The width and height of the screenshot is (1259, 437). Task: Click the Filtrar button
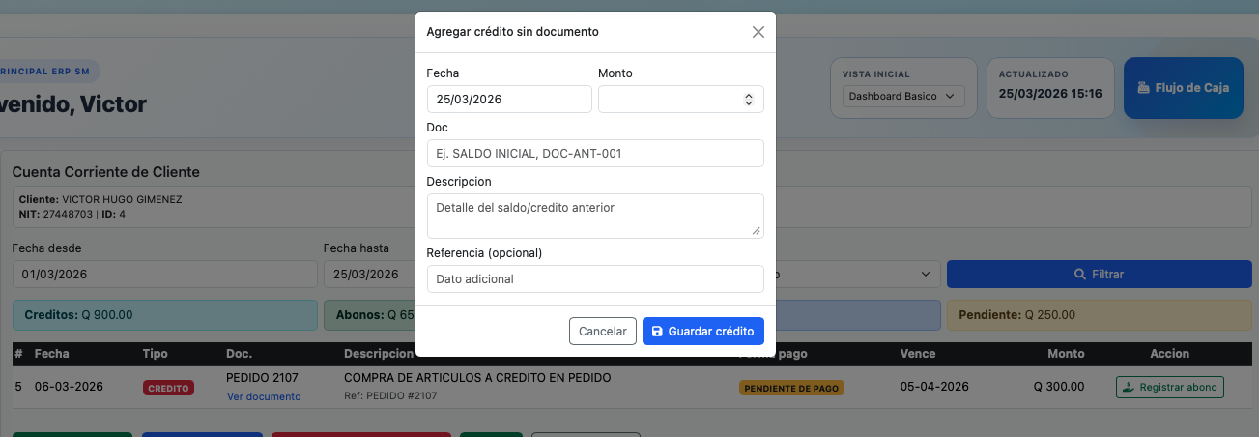click(x=1100, y=274)
